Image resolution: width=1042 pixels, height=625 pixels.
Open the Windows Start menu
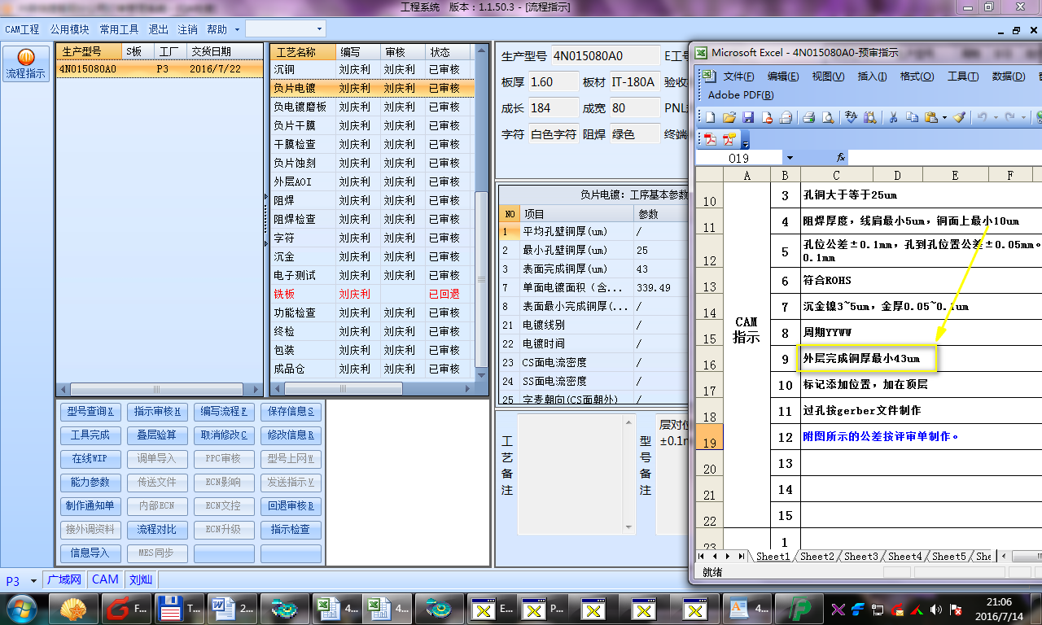[x=21, y=608]
